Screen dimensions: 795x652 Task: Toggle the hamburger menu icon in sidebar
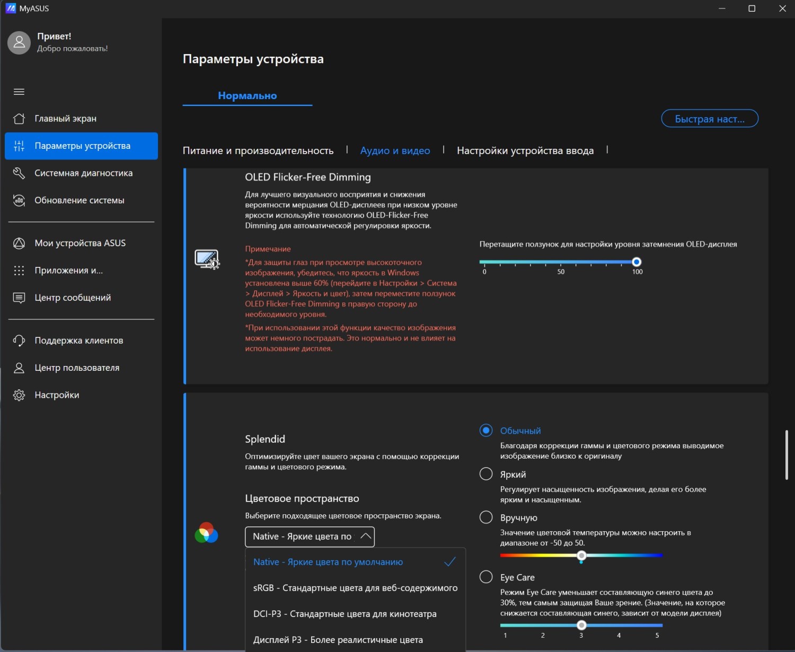tap(19, 92)
